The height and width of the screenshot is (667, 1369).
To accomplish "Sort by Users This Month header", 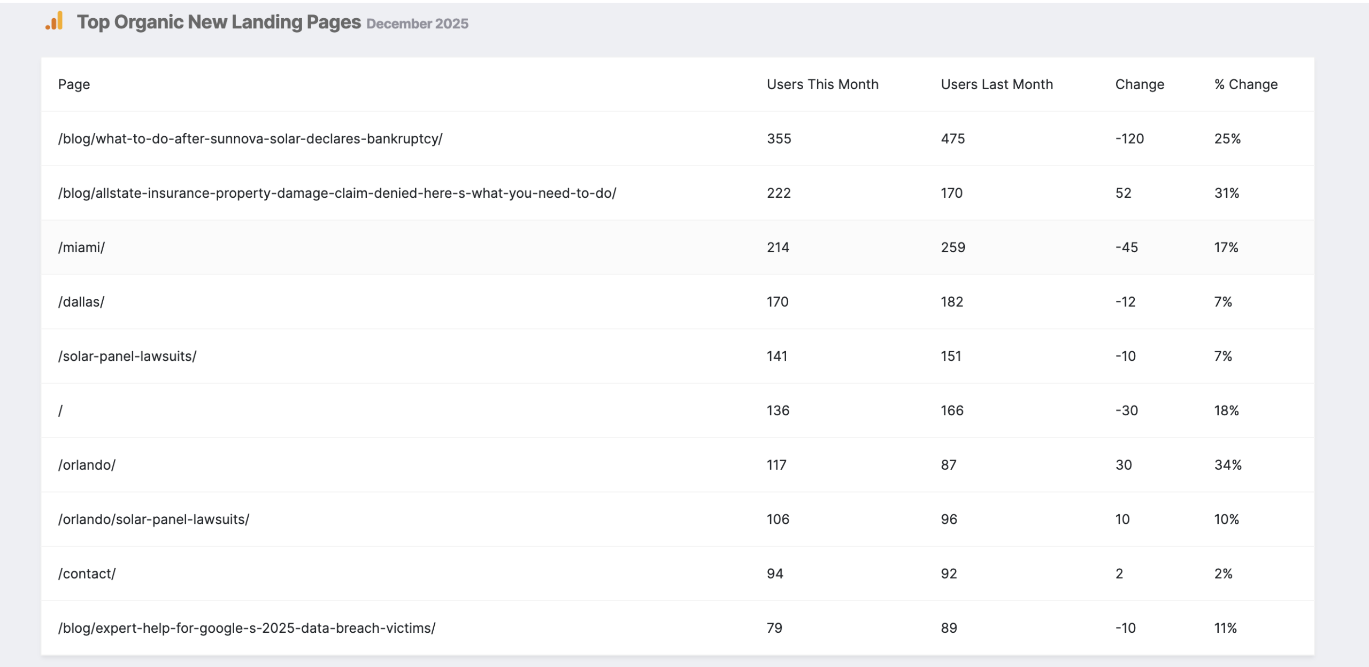I will click(822, 84).
